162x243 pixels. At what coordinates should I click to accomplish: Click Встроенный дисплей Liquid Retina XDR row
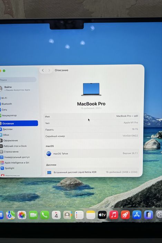(92, 172)
